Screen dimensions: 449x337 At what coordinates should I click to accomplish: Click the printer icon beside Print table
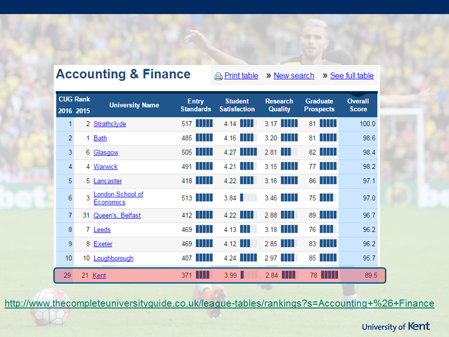click(218, 76)
